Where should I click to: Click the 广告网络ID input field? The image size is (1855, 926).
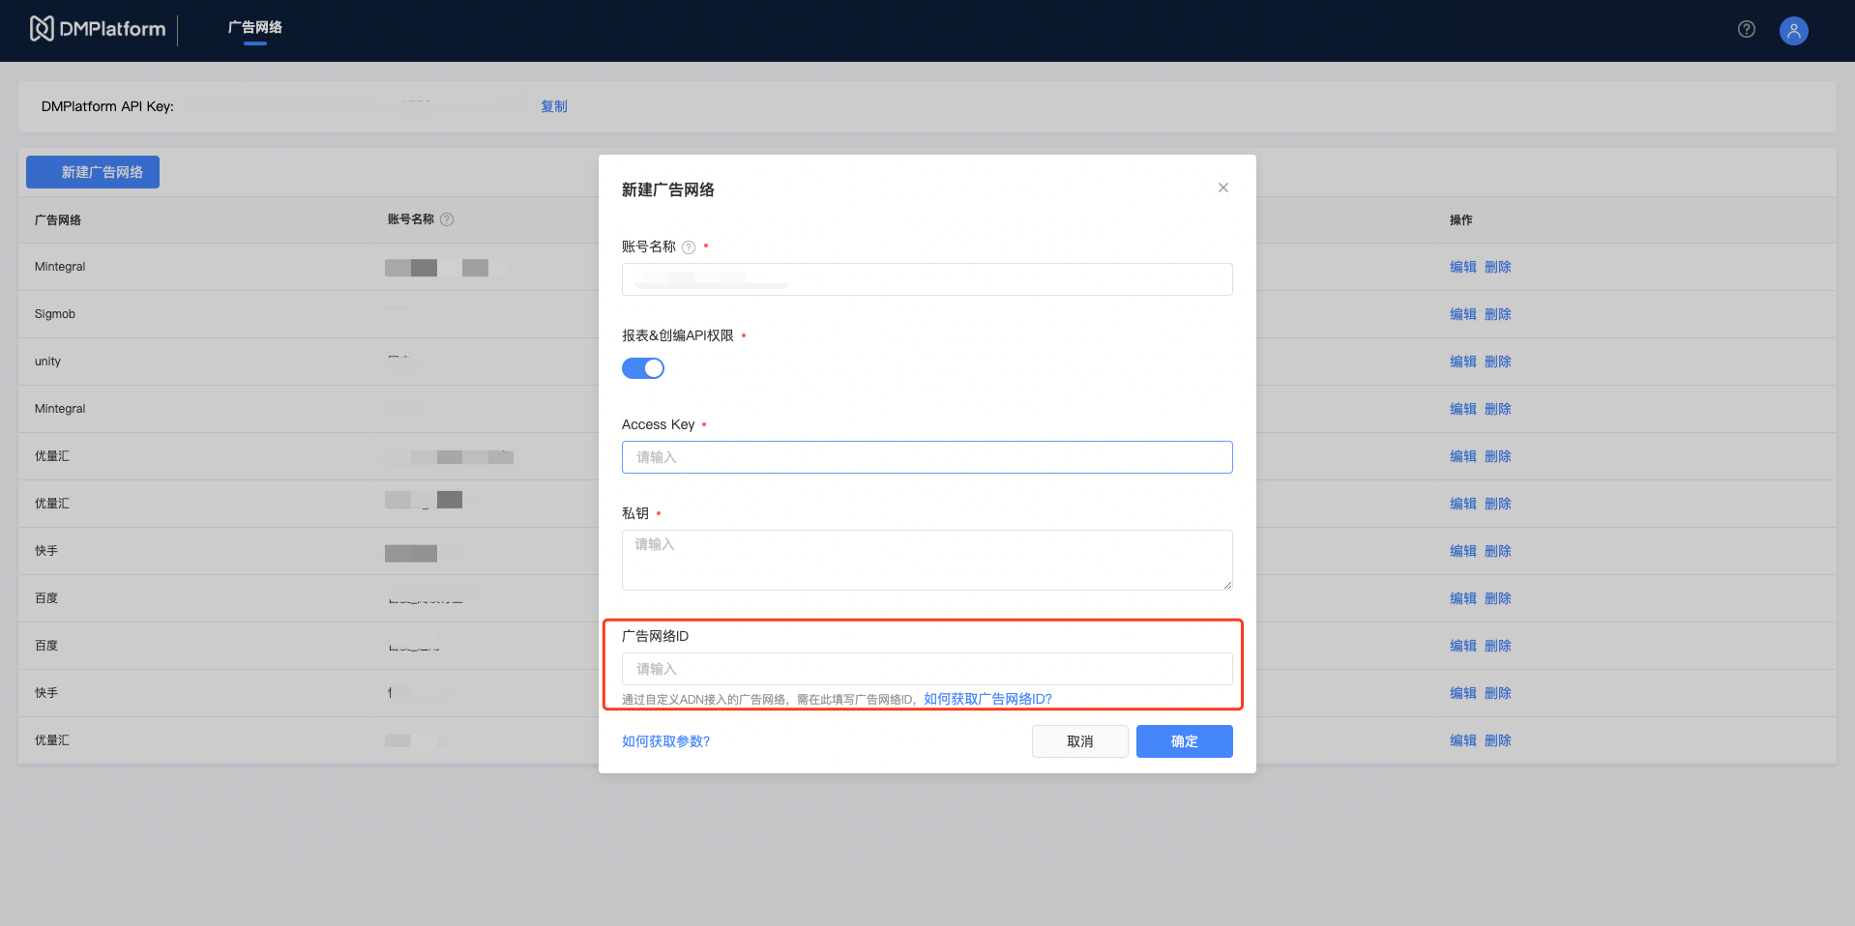pyautogui.click(x=927, y=669)
